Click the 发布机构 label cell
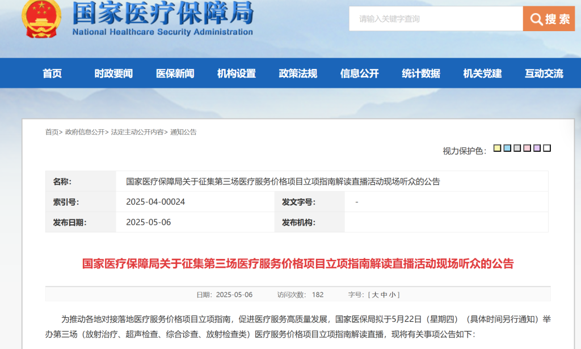Viewport: 581px width, 349px height. click(310, 223)
